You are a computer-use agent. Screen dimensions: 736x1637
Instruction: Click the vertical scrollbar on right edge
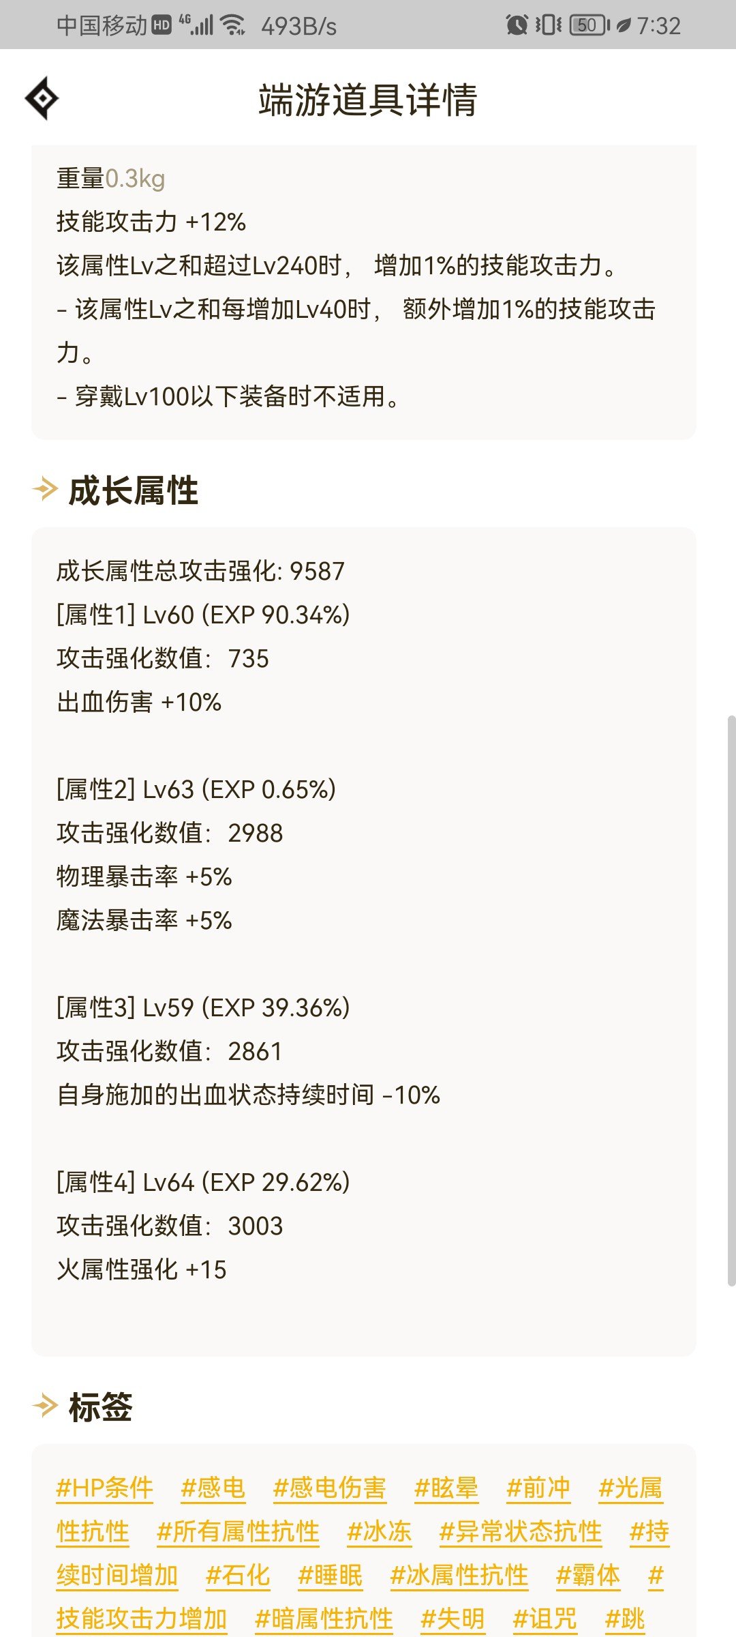click(731, 1001)
